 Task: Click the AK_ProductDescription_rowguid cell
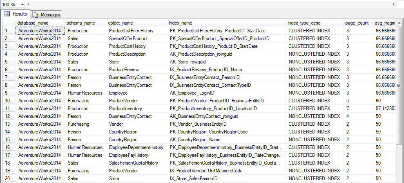226,54
